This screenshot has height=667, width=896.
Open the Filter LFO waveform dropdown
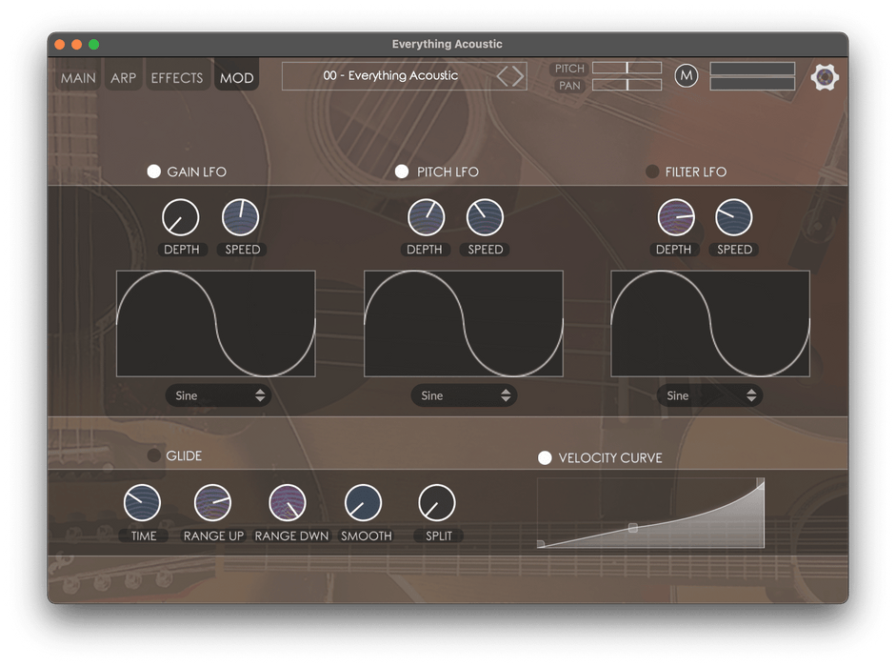[x=710, y=395]
